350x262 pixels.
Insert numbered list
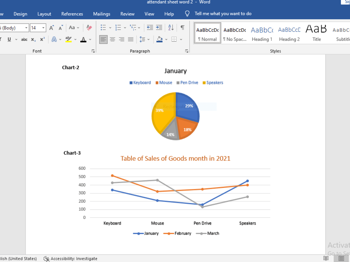(118, 28)
